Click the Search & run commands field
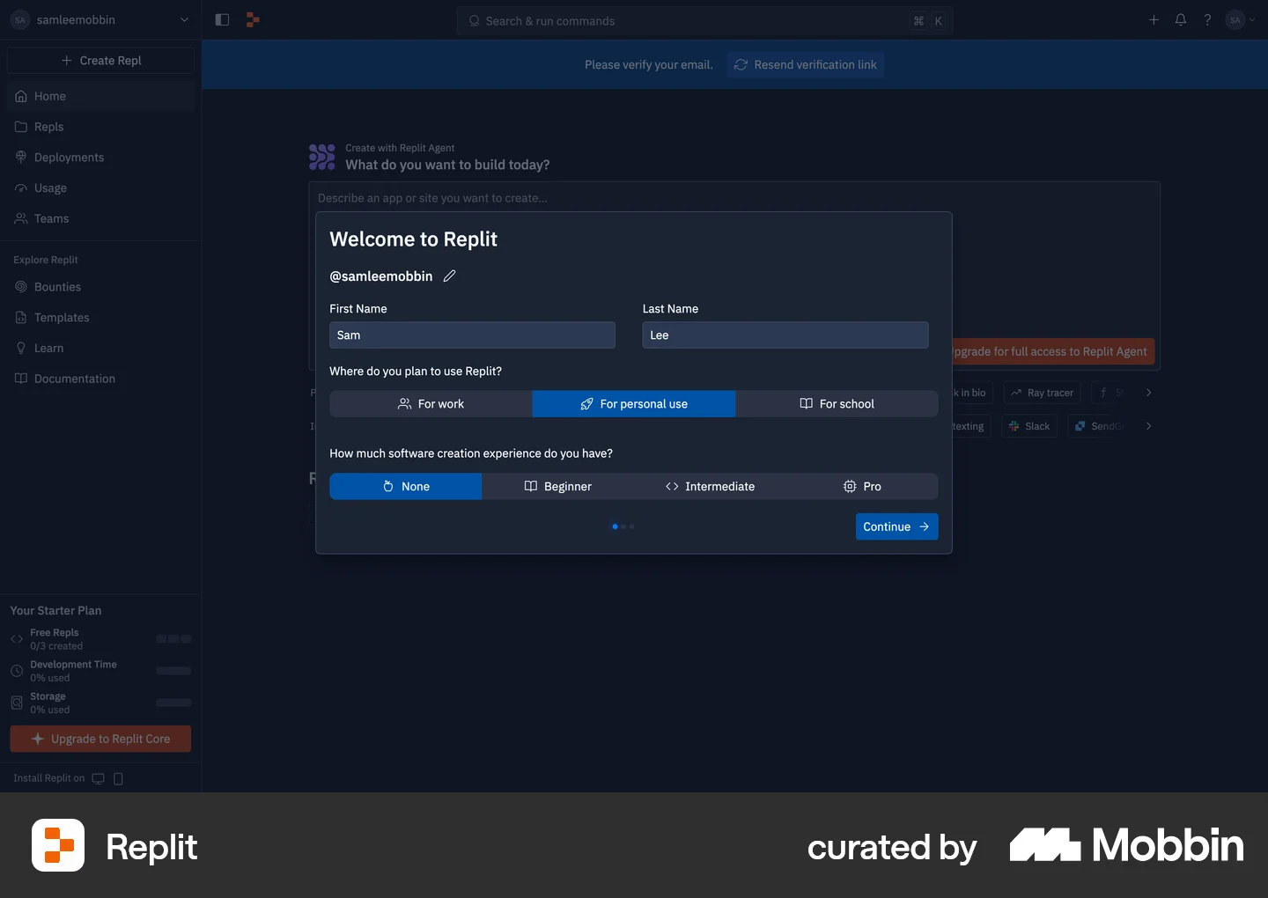This screenshot has width=1268, height=898. click(704, 20)
